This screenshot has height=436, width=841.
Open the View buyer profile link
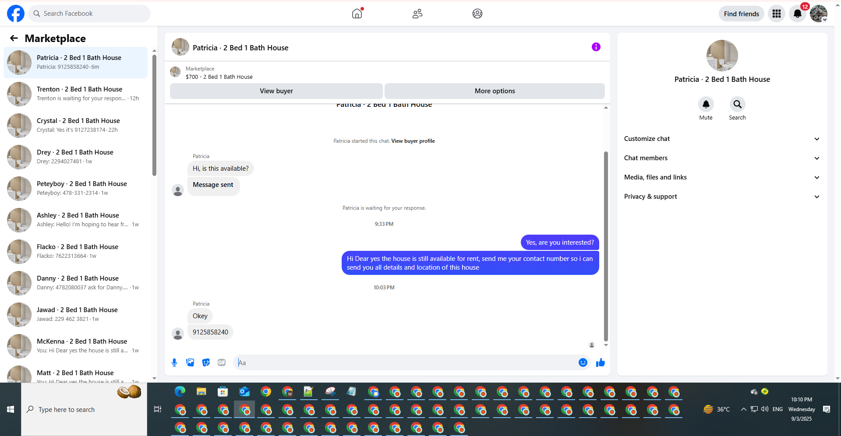pyautogui.click(x=413, y=141)
